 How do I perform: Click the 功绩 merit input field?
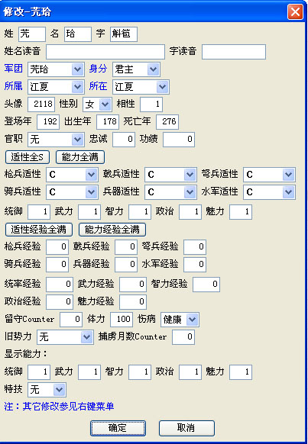point(179,140)
